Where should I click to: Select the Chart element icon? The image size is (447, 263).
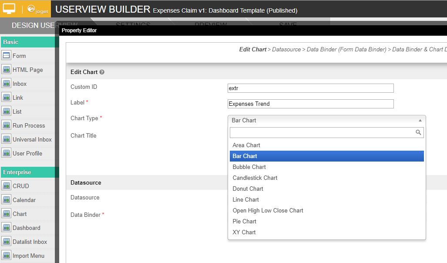[6, 214]
